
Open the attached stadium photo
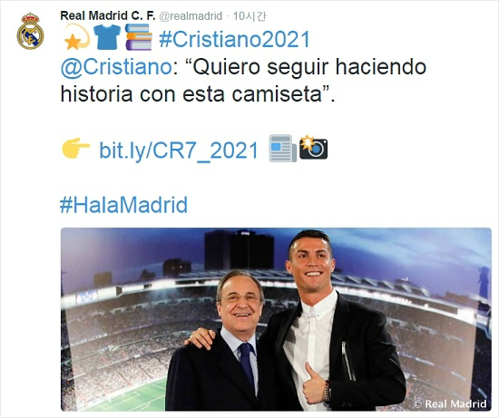coord(276,319)
